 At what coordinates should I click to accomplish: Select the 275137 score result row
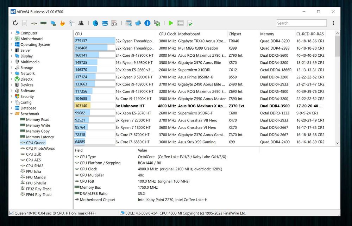coord(204,41)
